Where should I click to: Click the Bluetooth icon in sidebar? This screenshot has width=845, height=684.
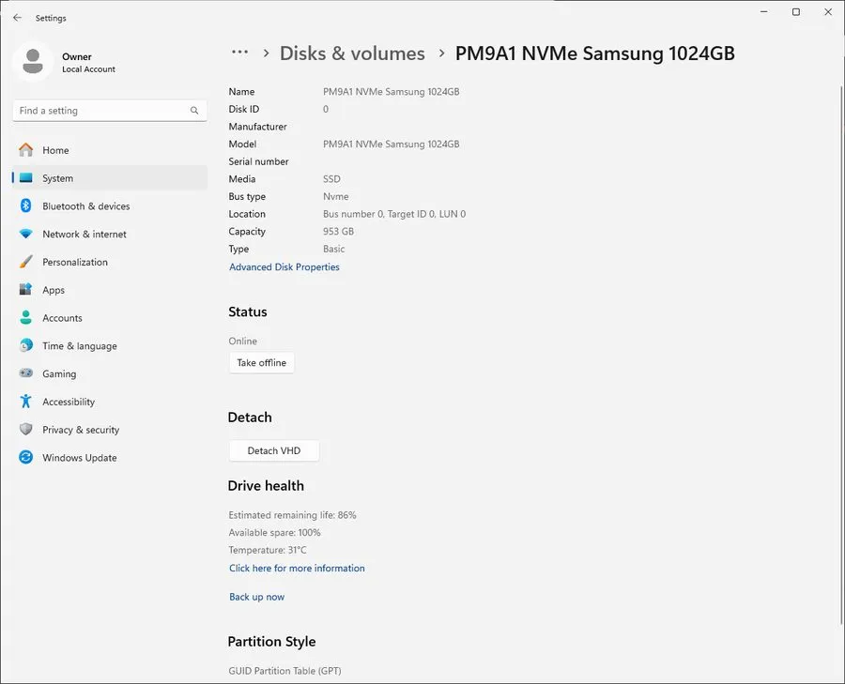pos(26,205)
